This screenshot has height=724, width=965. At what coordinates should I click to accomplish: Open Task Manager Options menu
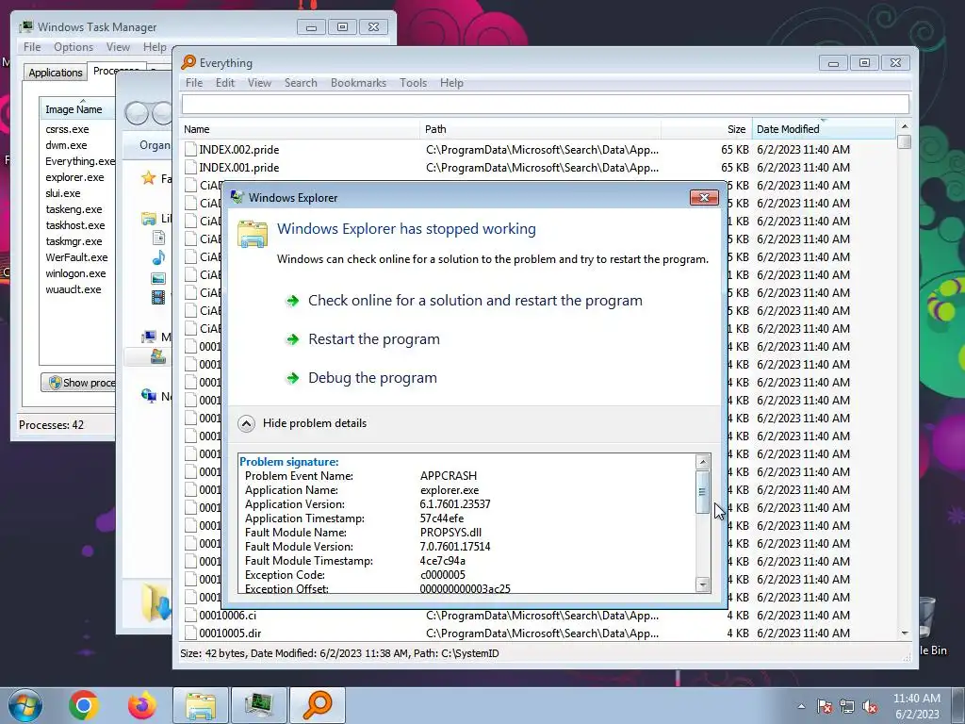click(74, 47)
